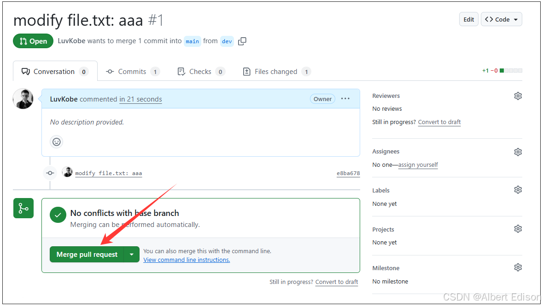Screen dimensions: 543x306
Task: Click the pull request title text
Action: pyautogui.click(x=78, y=20)
